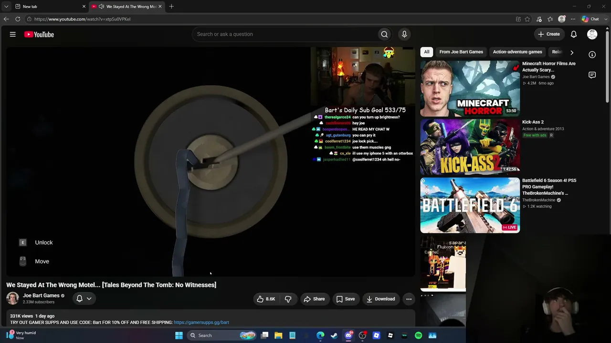Download this video
This screenshot has width=611, height=343.
pos(381,299)
